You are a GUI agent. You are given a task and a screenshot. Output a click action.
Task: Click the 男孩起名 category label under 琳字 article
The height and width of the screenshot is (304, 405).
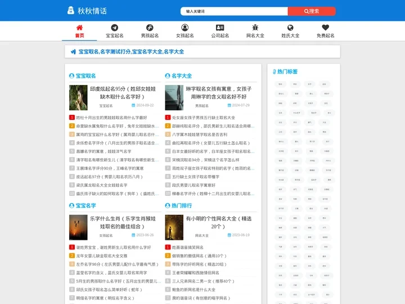tap(202, 106)
